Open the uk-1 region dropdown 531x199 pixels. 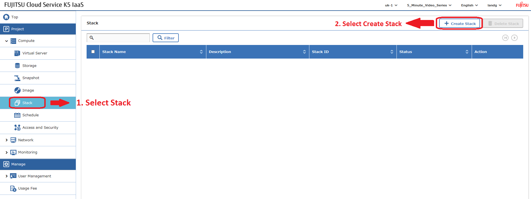click(x=391, y=5)
